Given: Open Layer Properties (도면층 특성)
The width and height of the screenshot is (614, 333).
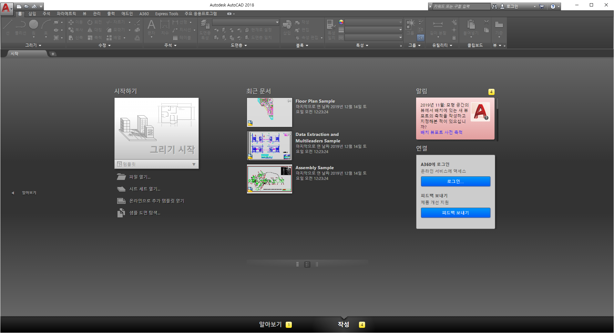Looking at the screenshot, I should 205,29.
